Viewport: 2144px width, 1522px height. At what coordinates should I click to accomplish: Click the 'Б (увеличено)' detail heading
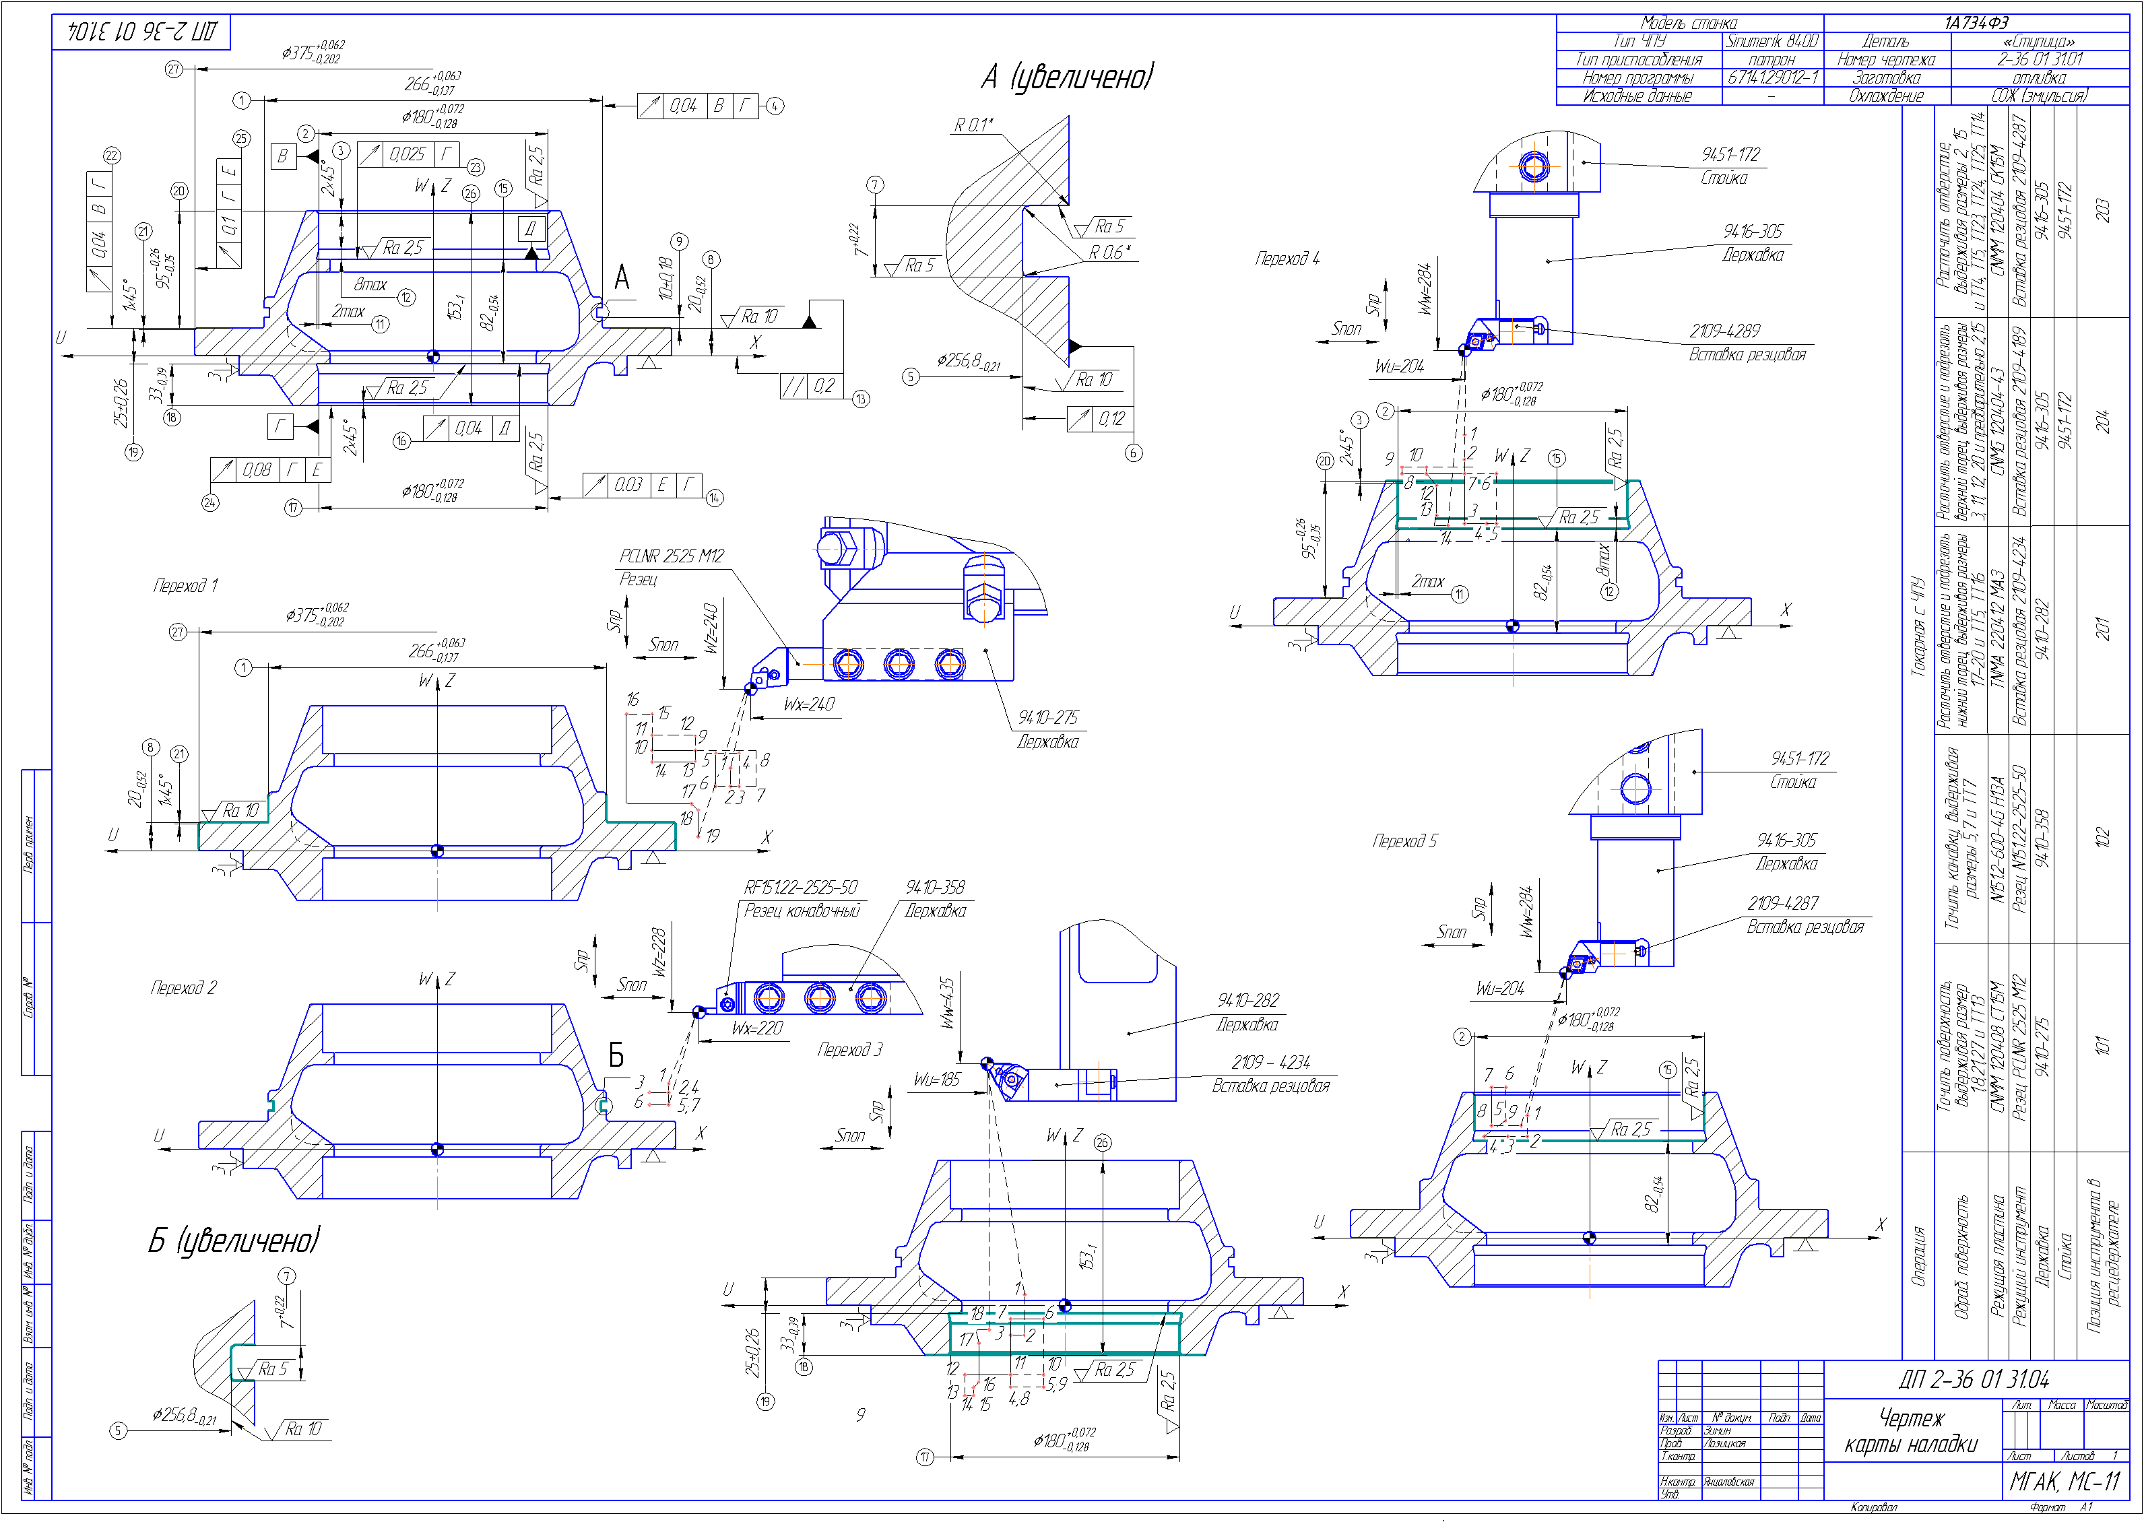(234, 1241)
